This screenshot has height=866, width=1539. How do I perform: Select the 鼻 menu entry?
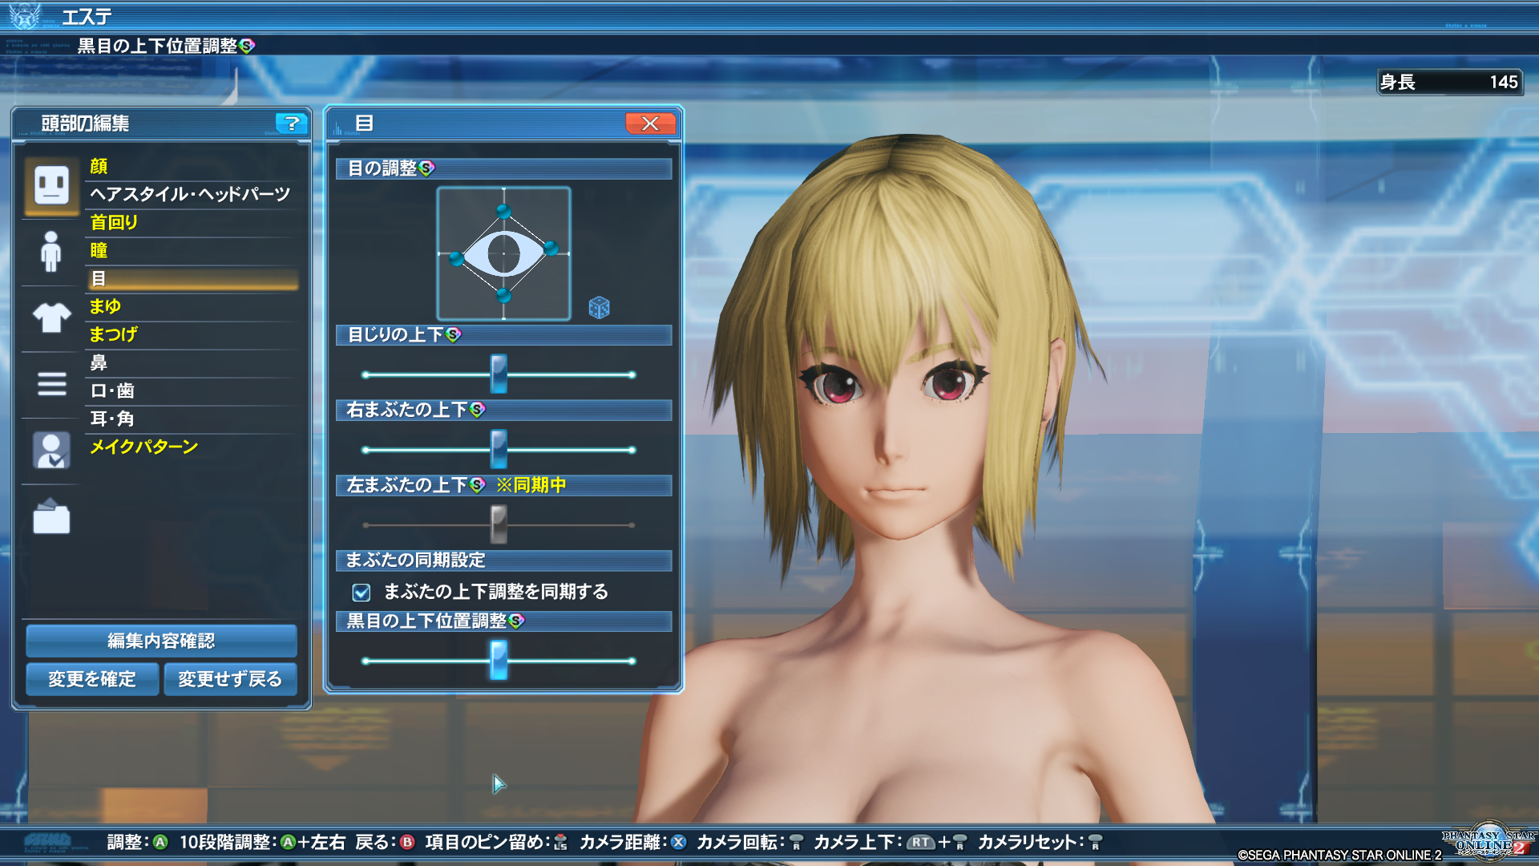tap(99, 362)
